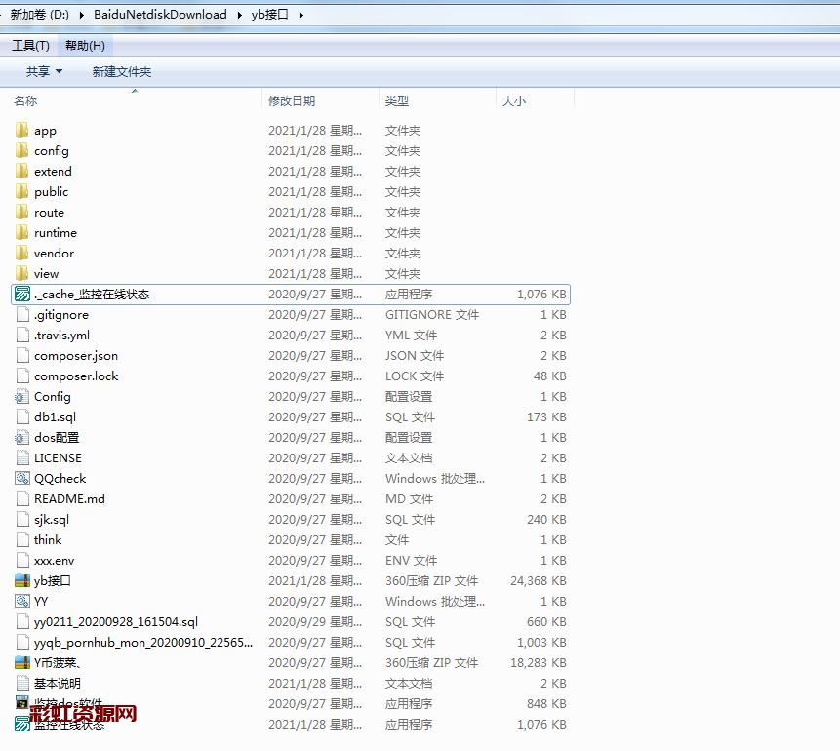Click the app folder icon
This screenshot has width=840, height=751.
tap(22, 130)
